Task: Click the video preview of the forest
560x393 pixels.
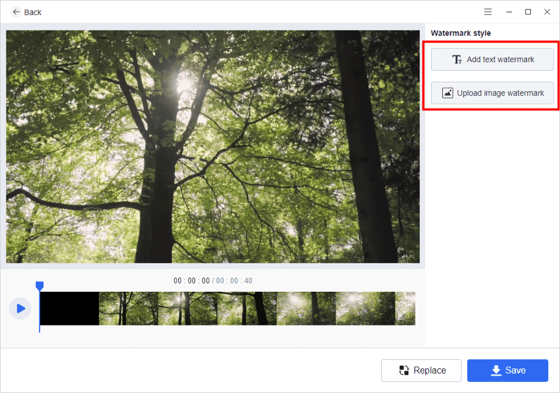Action: 213,145
